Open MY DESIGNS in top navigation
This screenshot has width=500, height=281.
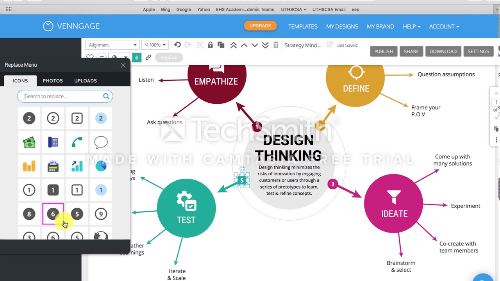tap(342, 27)
